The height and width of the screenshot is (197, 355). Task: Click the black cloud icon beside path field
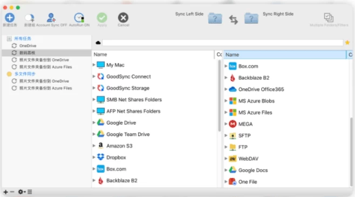click(x=98, y=43)
